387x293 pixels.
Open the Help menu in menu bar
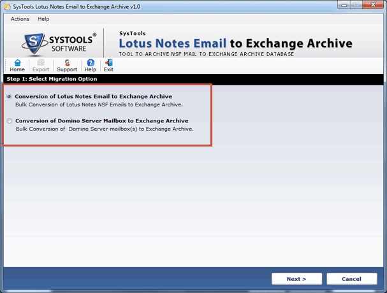point(43,19)
